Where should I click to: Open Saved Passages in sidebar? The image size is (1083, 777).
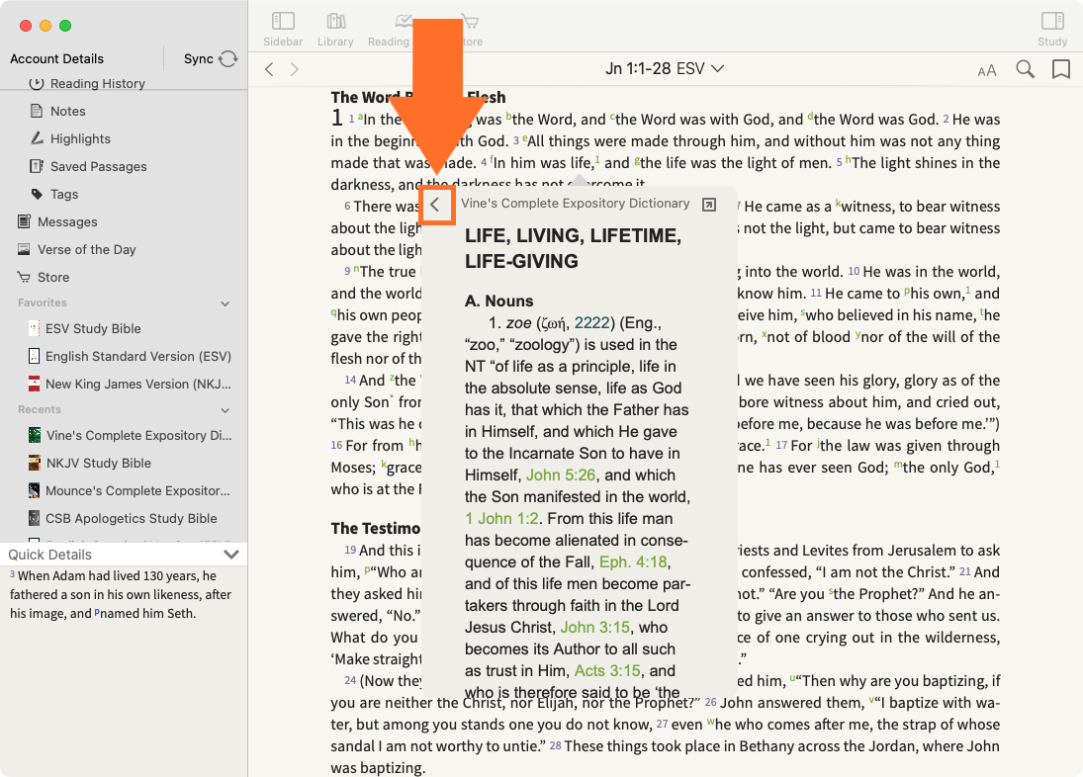[x=98, y=166]
